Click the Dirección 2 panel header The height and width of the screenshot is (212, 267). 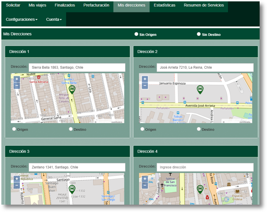coord(196,52)
